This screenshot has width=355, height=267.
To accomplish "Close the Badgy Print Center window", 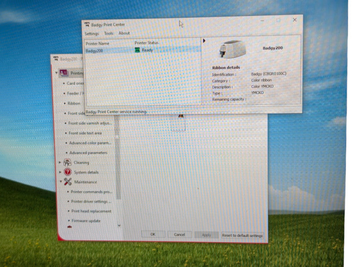I will 295,20.
